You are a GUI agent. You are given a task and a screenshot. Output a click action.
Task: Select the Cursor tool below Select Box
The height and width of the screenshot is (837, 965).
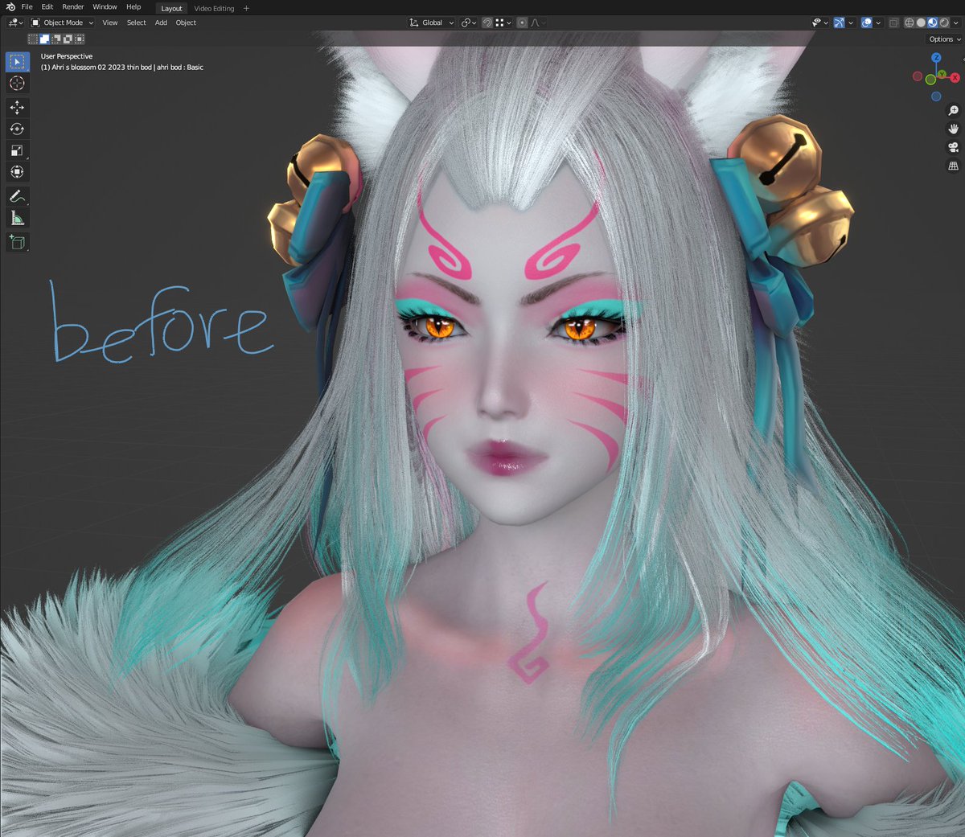pyautogui.click(x=17, y=83)
